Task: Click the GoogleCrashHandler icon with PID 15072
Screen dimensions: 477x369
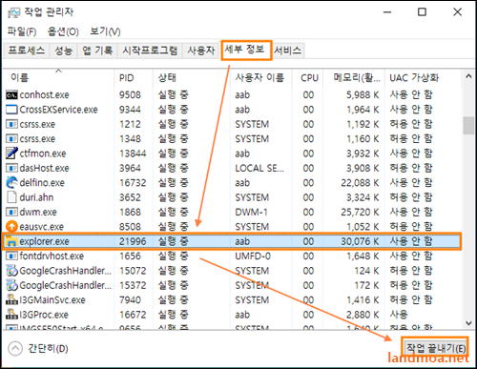Action: point(11,271)
